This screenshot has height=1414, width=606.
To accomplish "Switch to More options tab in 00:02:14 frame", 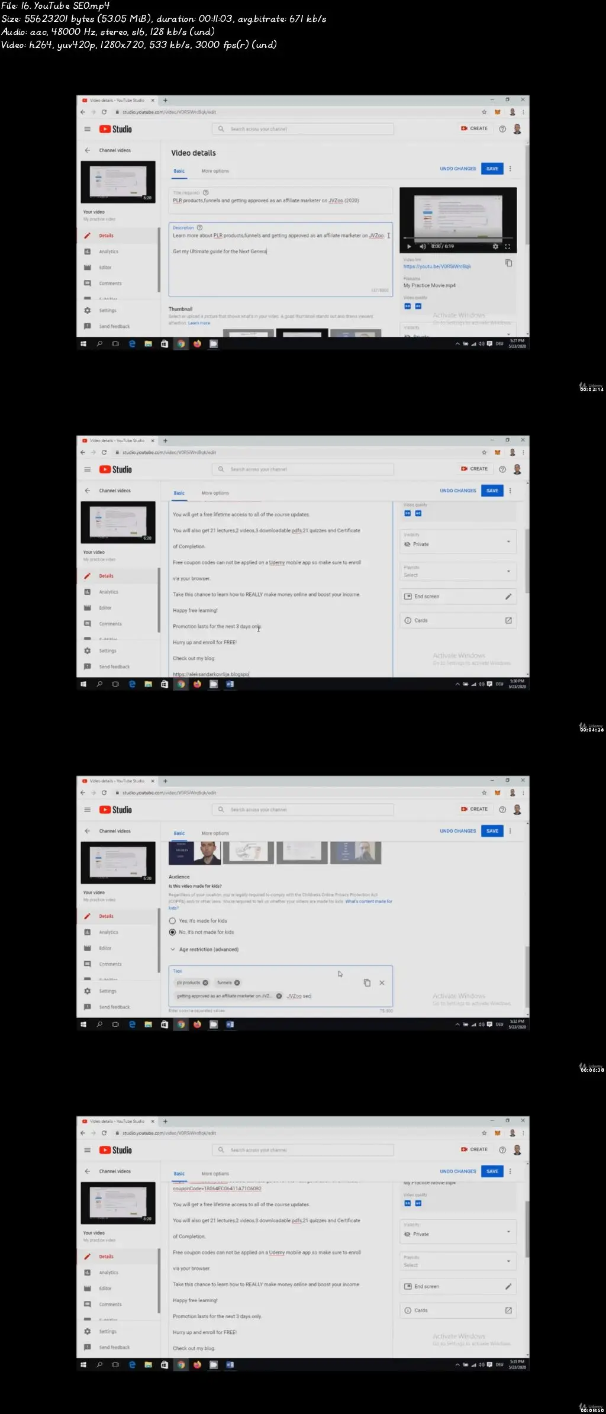I will coord(215,171).
